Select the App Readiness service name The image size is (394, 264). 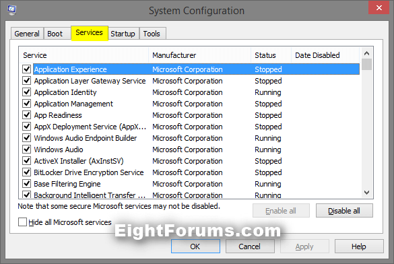click(58, 115)
